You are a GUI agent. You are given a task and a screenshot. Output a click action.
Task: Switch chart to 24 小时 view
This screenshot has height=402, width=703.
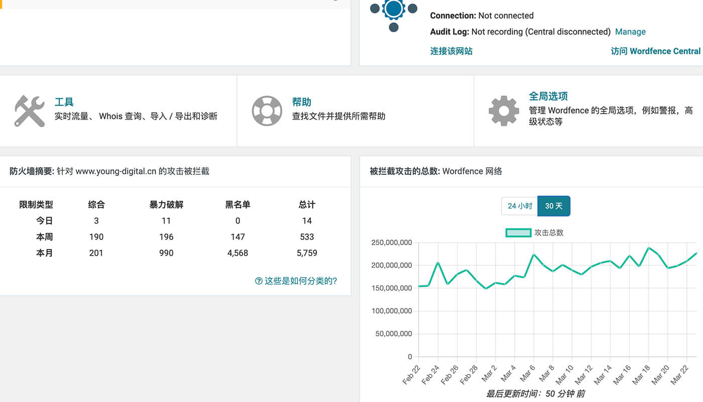tap(519, 206)
